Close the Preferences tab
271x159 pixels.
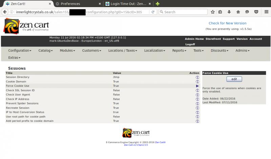coord(100,4)
